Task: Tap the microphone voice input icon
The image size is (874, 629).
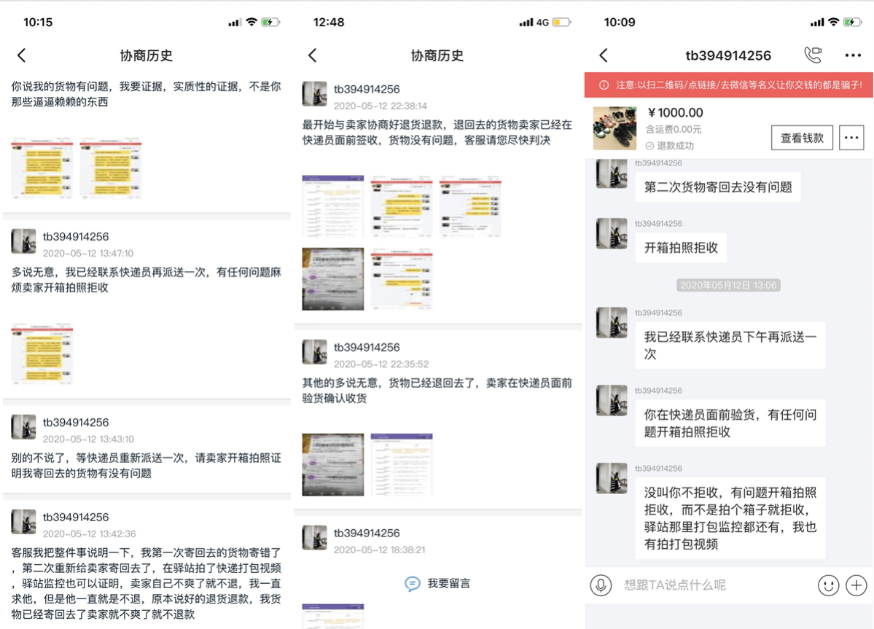Action: click(x=601, y=585)
